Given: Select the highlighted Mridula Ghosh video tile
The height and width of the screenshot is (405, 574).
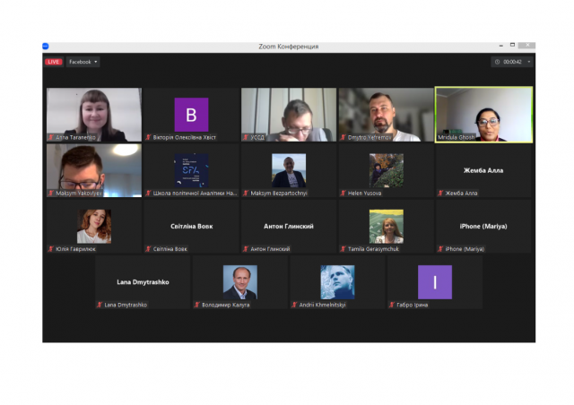Looking at the screenshot, I should pos(483,114).
